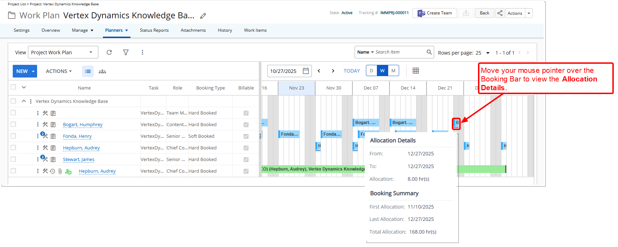Click the edit pencil next to project title
Screen dimensions: 618x247
pos(203,16)
